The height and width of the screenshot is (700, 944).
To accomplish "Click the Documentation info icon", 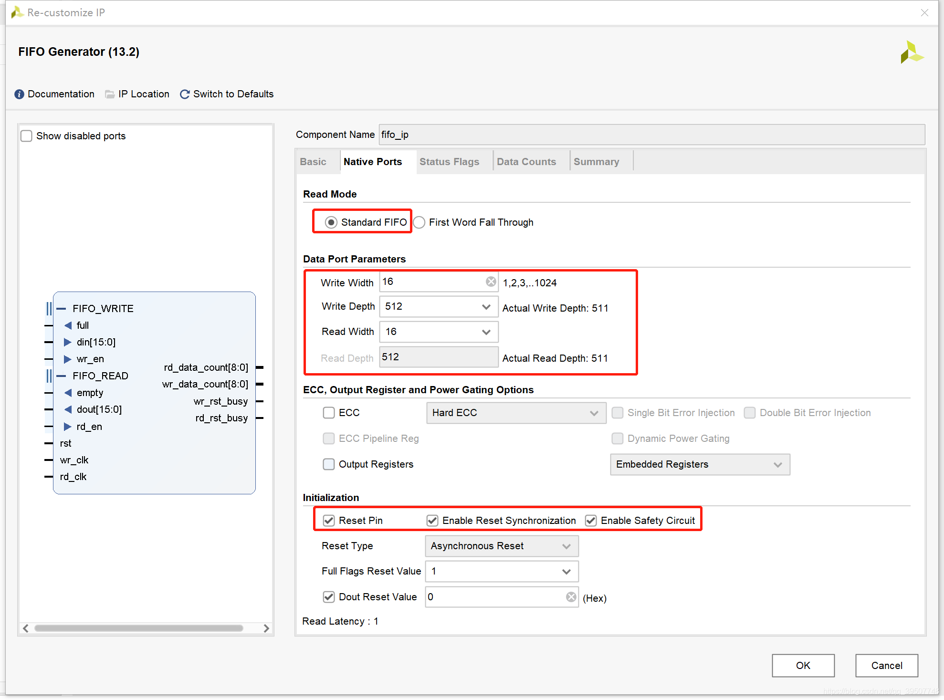I will tap(19, 94).
